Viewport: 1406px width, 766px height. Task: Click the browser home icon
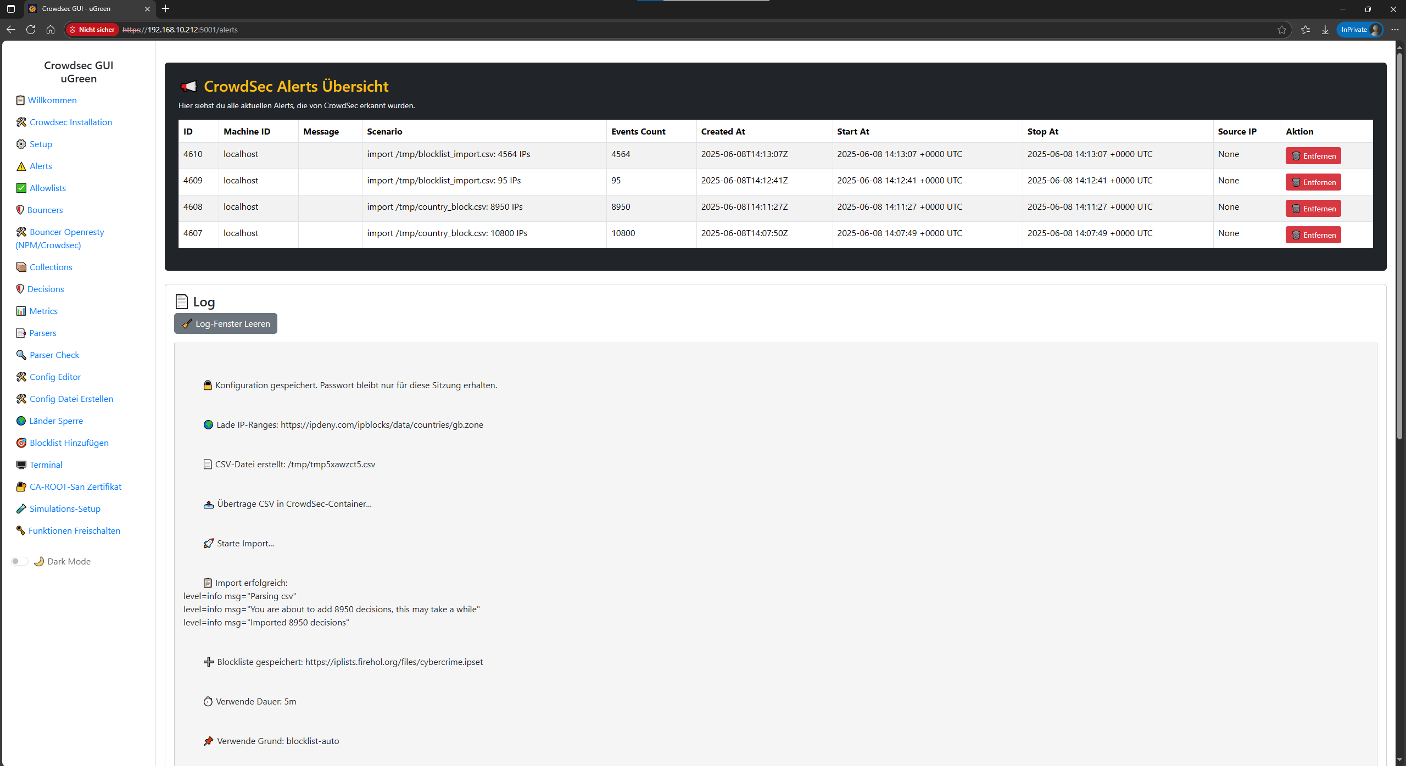tap(51, 30)
